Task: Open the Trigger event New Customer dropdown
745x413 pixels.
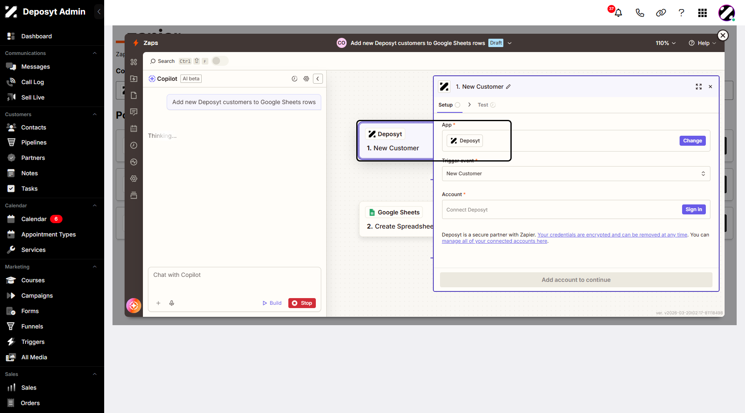Action: pyautogui.click(x=576, y=174)
